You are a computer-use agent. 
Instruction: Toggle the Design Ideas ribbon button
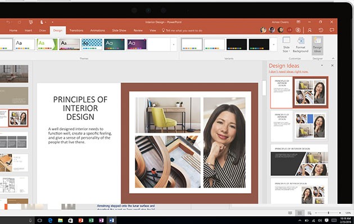317,45
